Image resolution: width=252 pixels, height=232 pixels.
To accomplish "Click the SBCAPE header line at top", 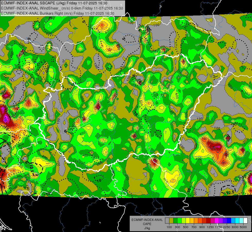I will [x=54, y=3].
